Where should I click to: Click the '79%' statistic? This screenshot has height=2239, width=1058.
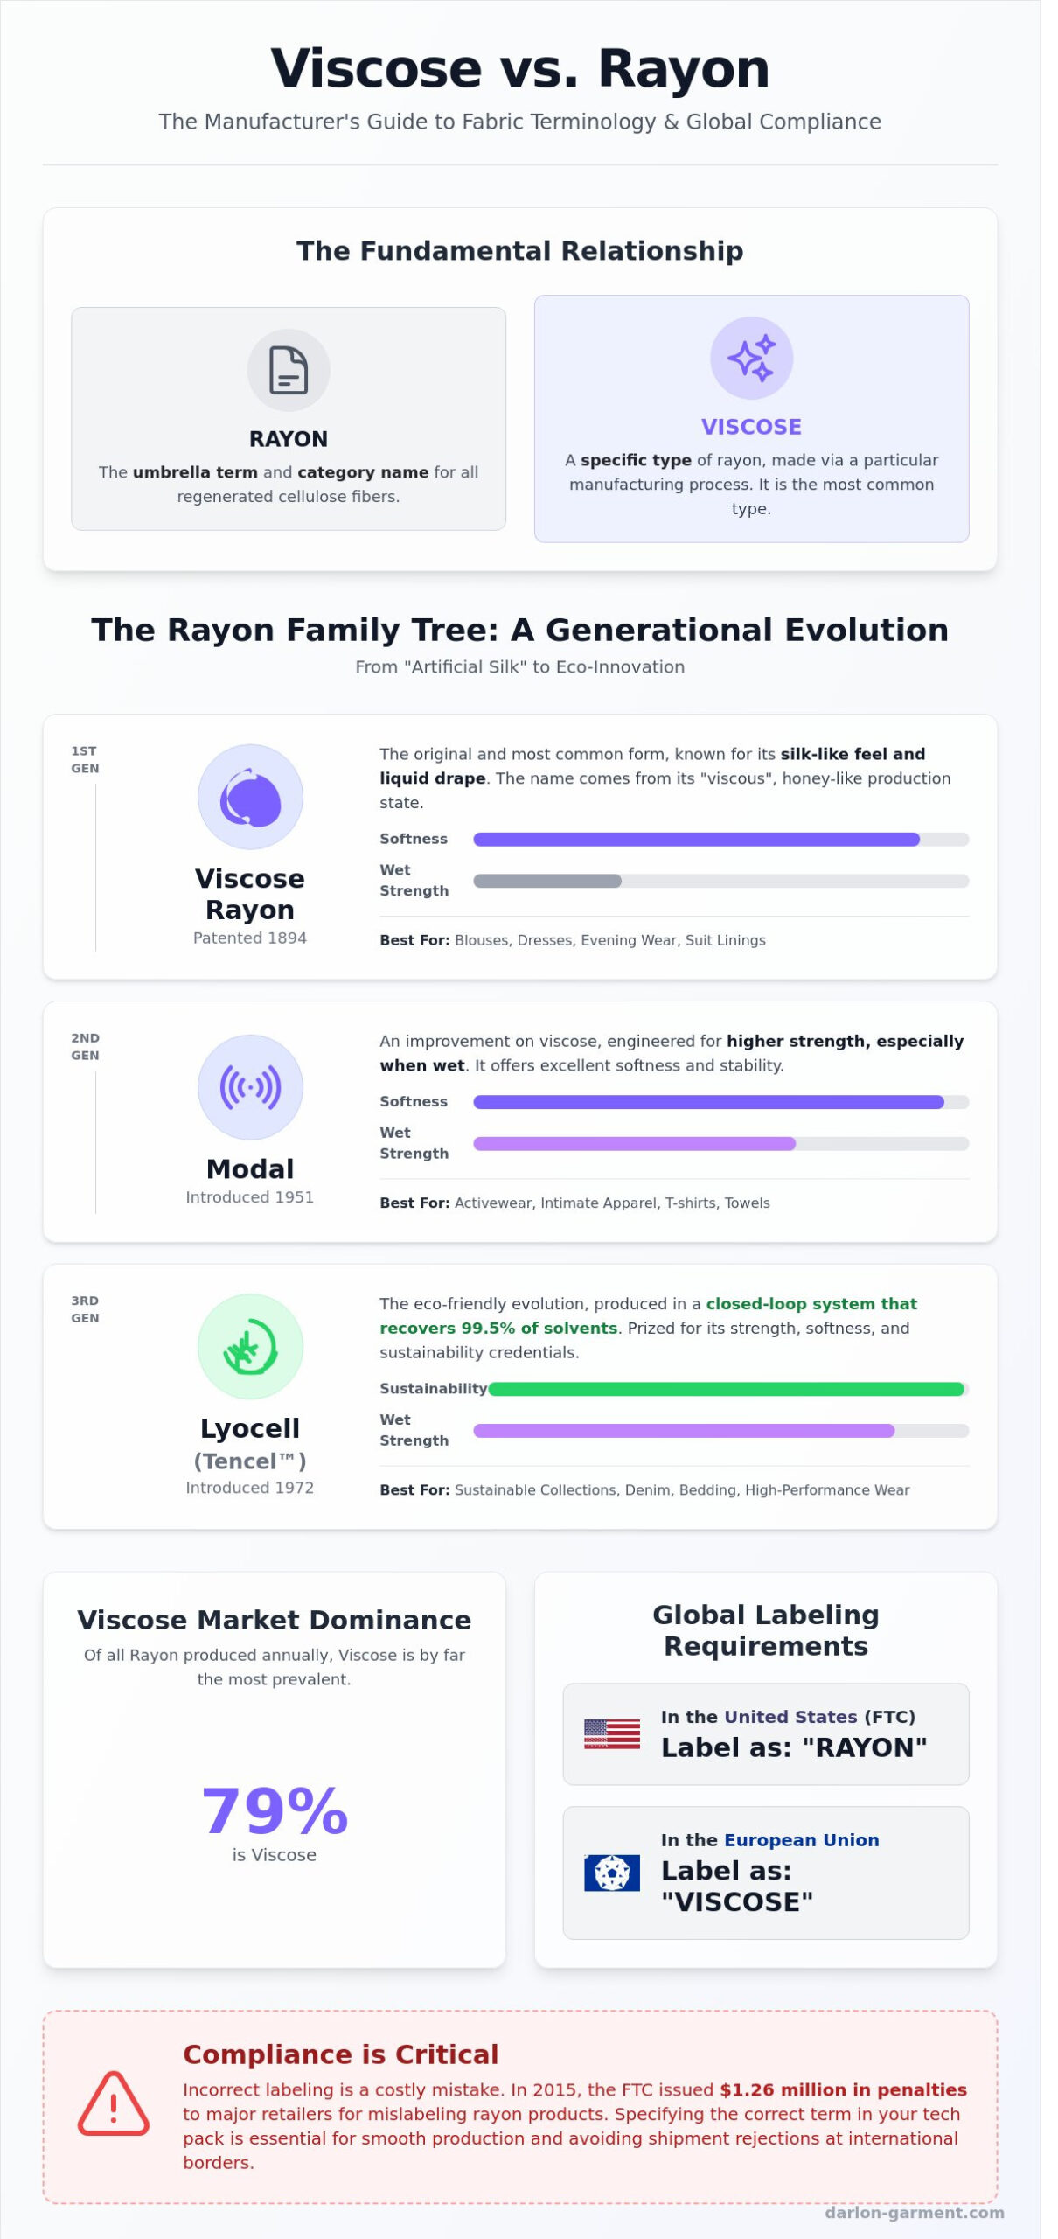pyautogui.click(x=275, y=1810)
